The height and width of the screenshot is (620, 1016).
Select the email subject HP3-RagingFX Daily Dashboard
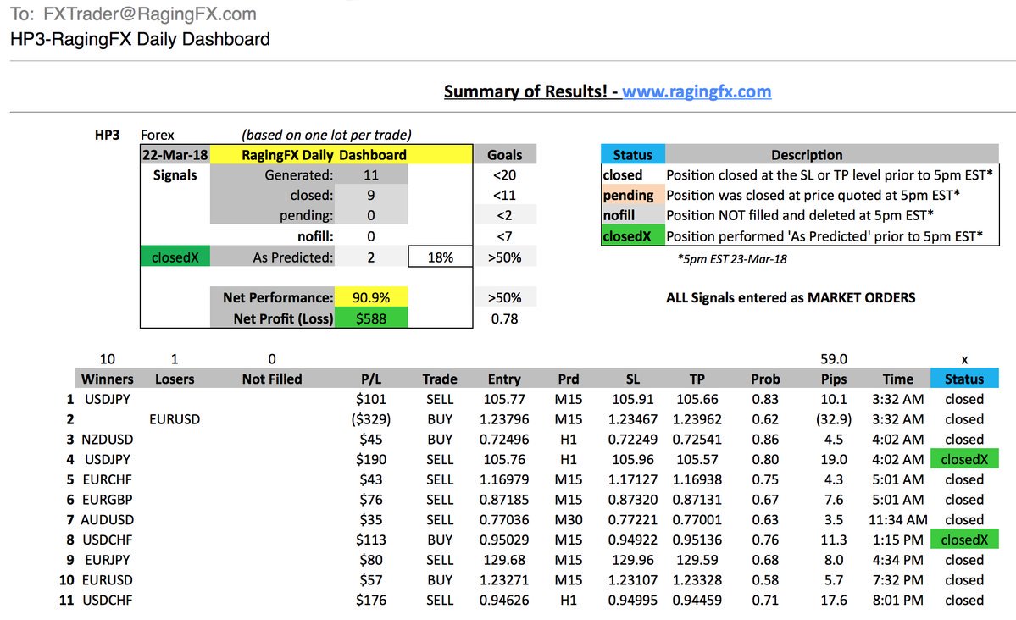tap(140, 39)
